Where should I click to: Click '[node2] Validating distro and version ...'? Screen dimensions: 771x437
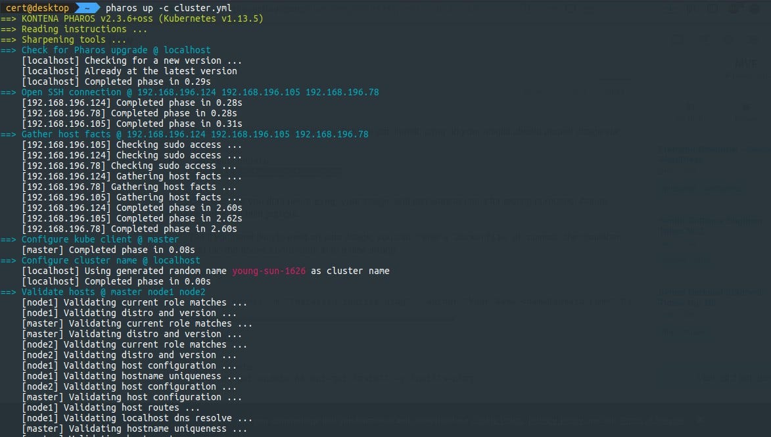pyautogui.click(x=129, y=355)
